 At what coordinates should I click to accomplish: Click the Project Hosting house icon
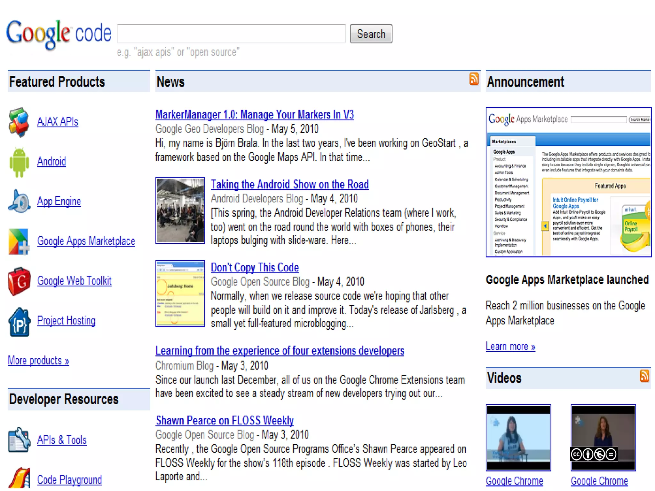coord(19,322)
